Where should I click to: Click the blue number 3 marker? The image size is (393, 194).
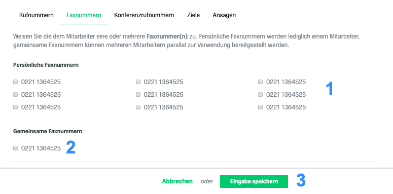(301, 180)
